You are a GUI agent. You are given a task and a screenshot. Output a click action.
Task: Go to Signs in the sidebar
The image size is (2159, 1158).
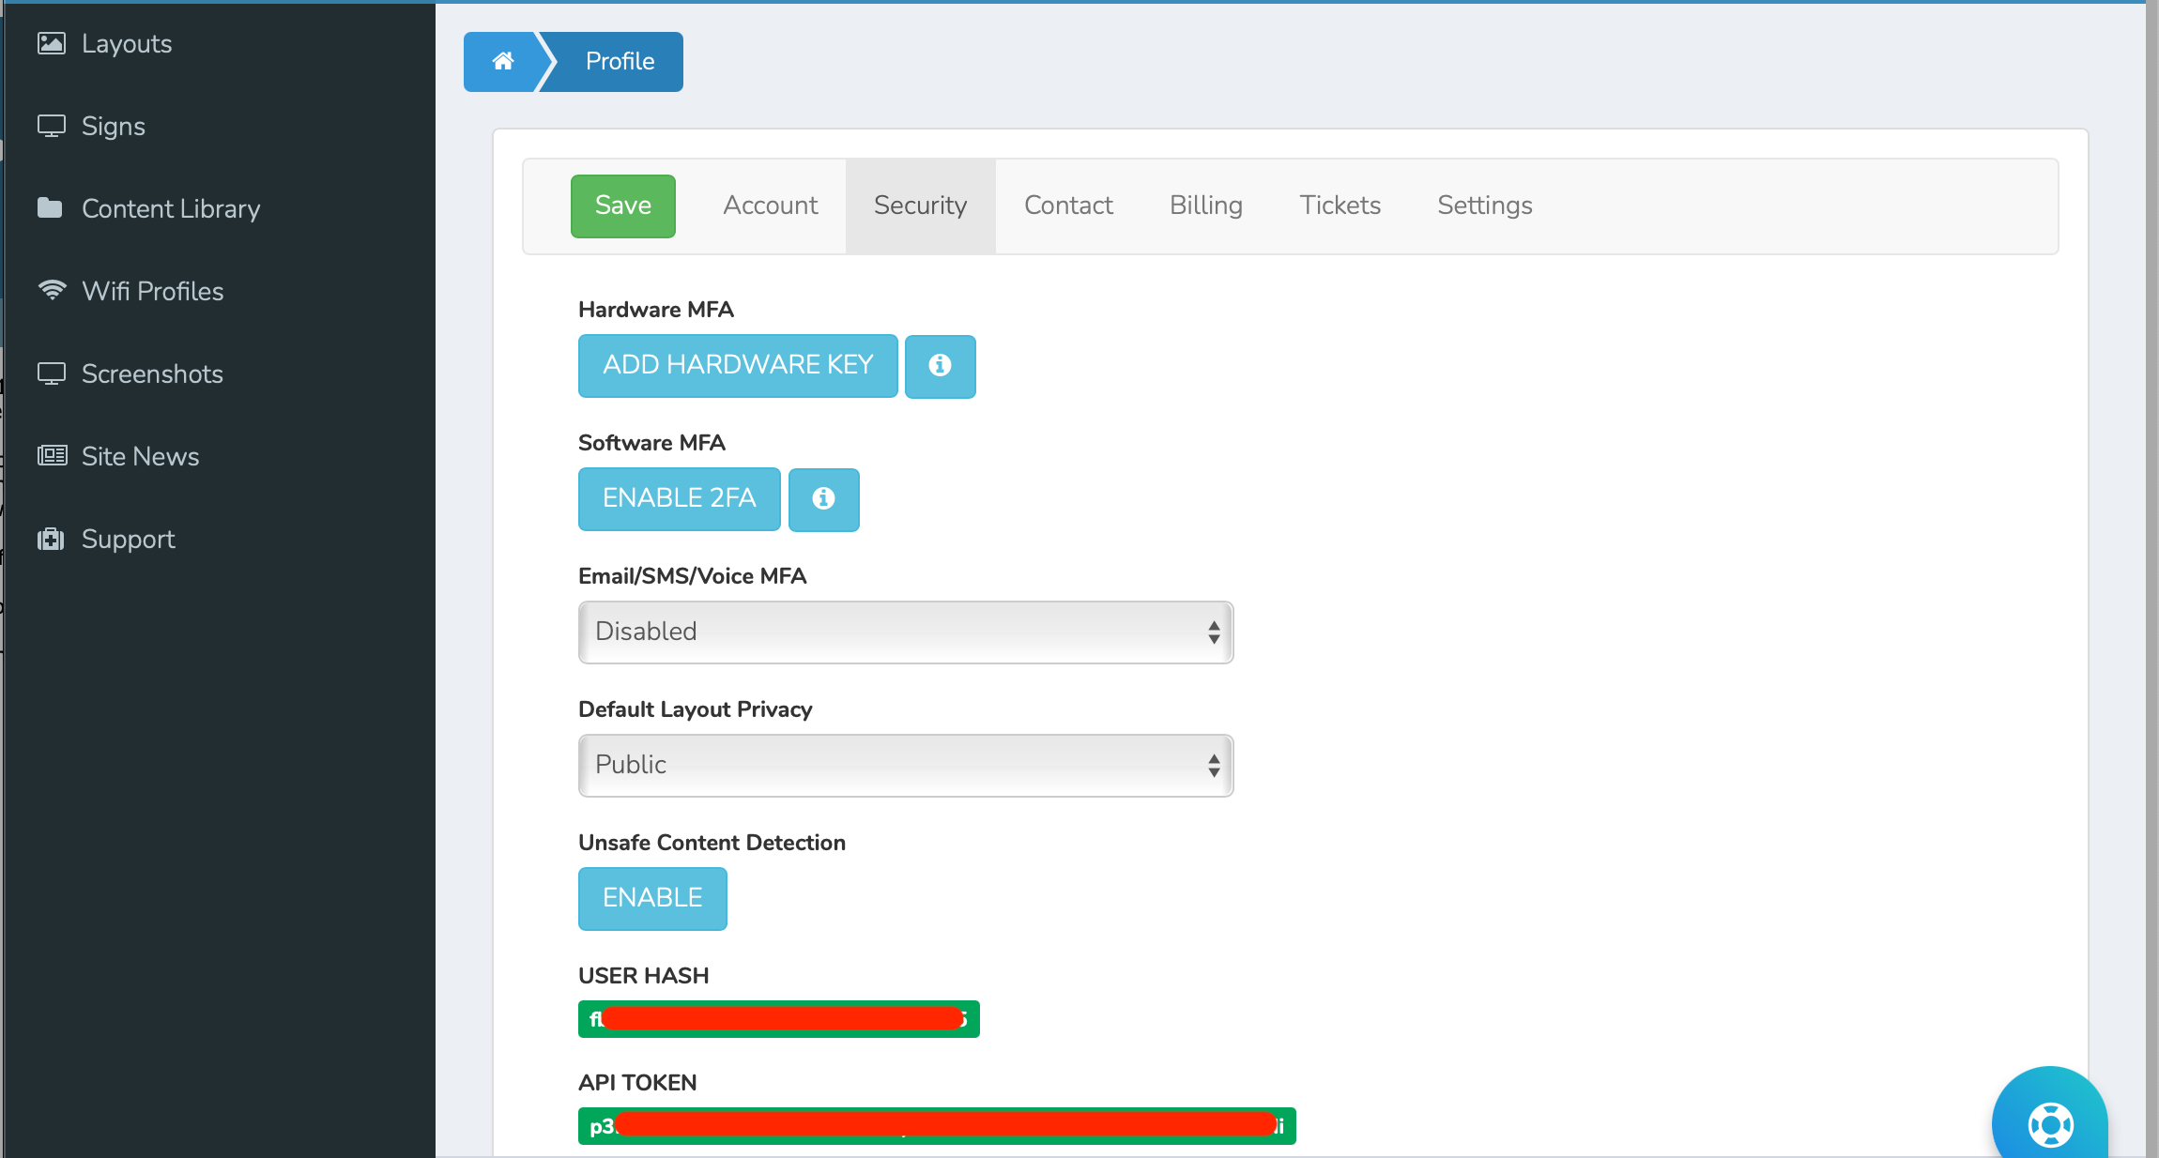pyautogui.click(x=113, y=127)
